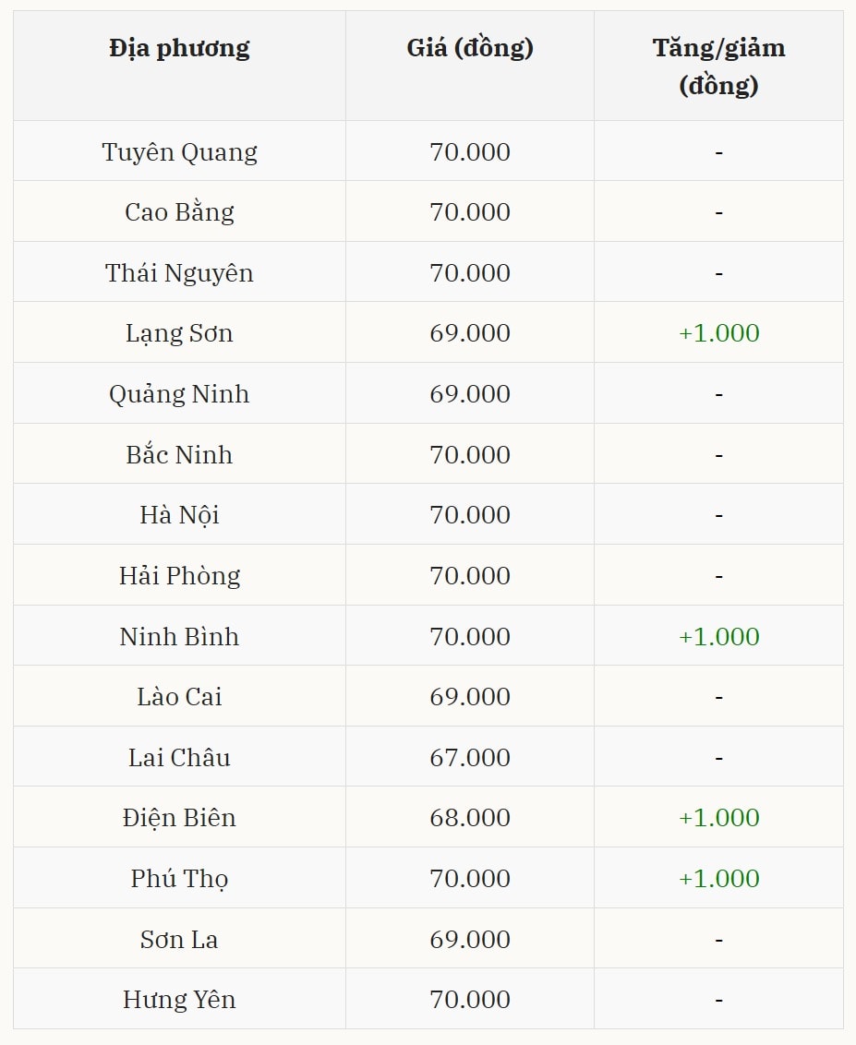The image size is (856, 1045).
Task: Click the Tăng/giảm (đồng) column header
Action: [718, 66]
